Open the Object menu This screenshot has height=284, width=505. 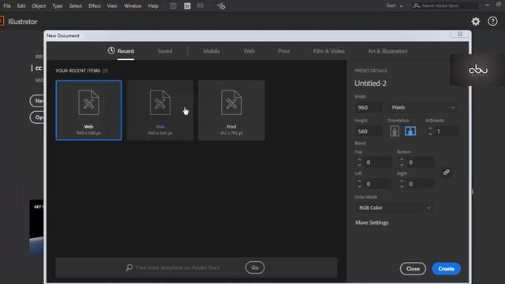[x=39, y=6]
